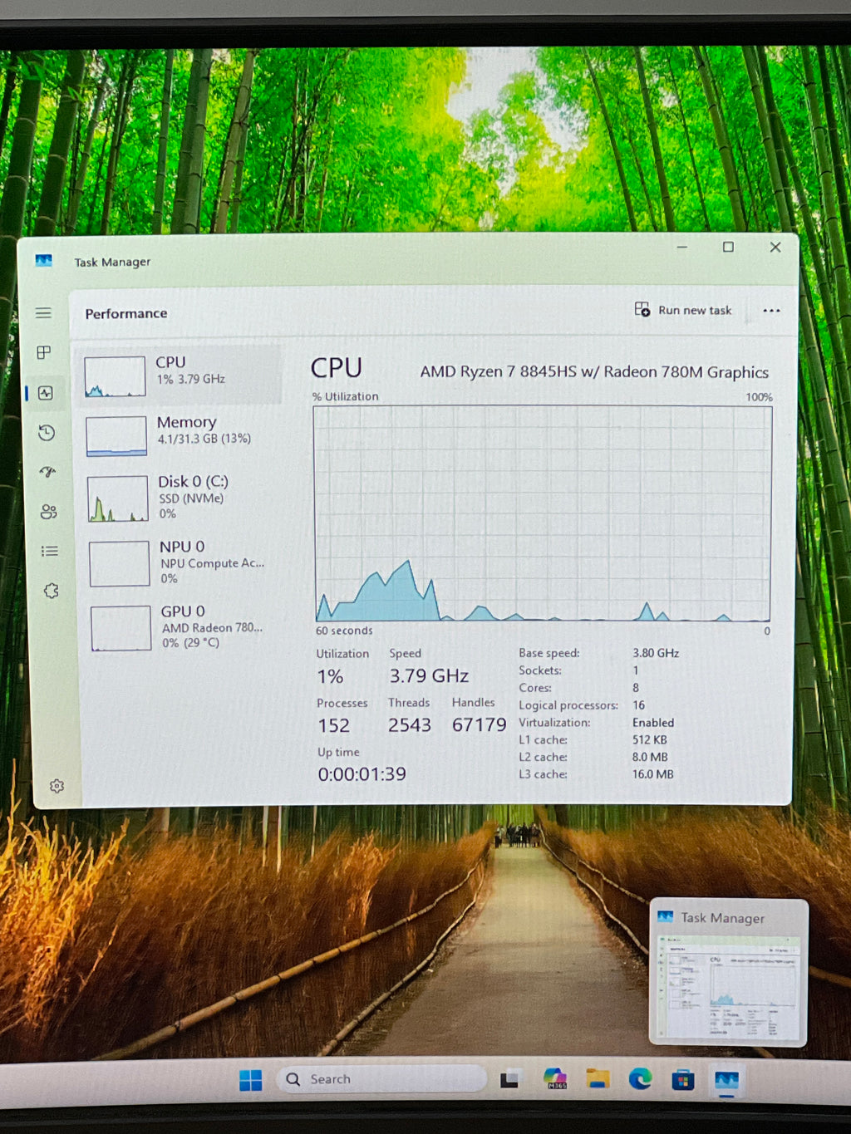This screenshot has width=851, height=1134.
Task: Click Task Manager taskbar icon
Action: (x=726, y=1080)
